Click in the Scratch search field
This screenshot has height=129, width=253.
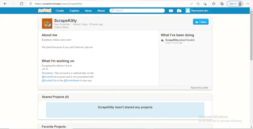coord(140,10)
